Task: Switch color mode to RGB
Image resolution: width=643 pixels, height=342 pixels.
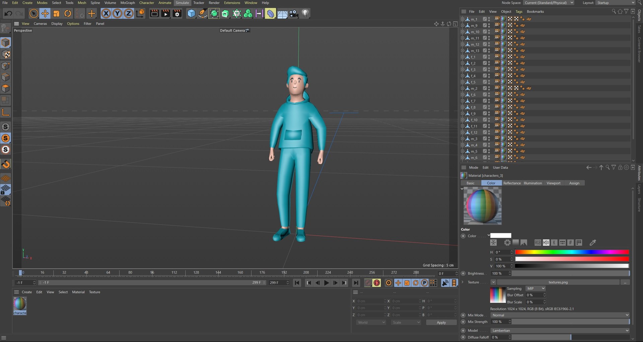Action: tap(538, 242)
